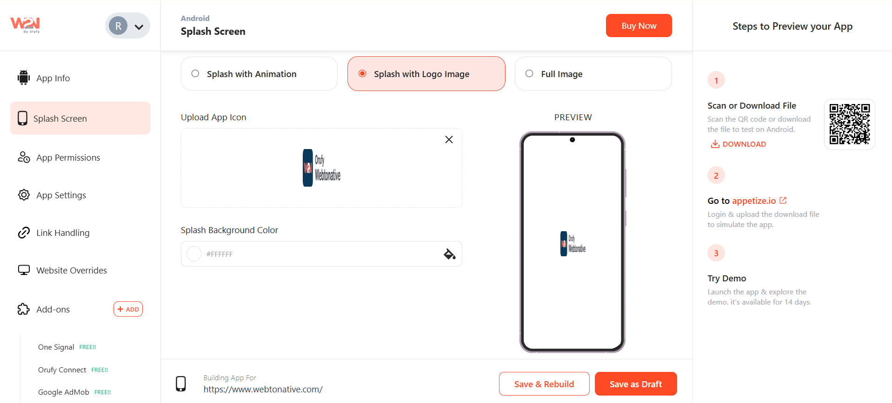Select Splash with Animation radio option

259,74
